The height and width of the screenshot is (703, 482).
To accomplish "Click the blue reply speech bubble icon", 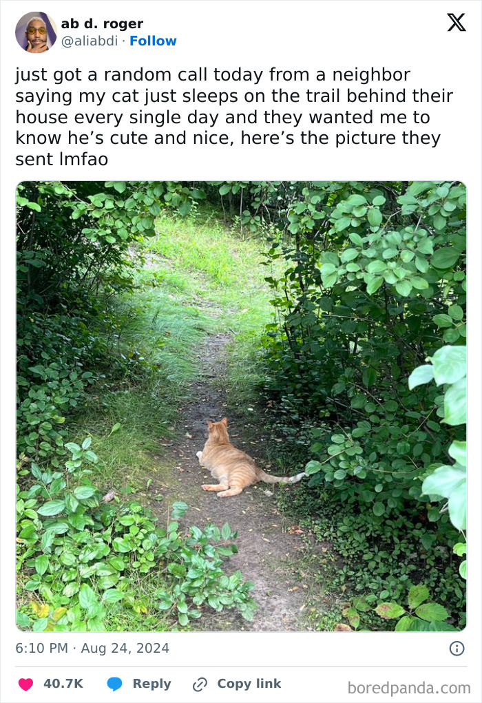I will coord(114,684).
